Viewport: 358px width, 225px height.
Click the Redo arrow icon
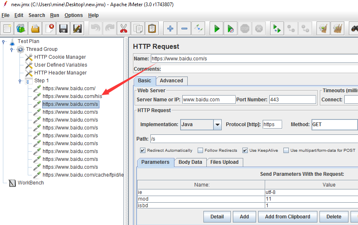tap(109, 29)
